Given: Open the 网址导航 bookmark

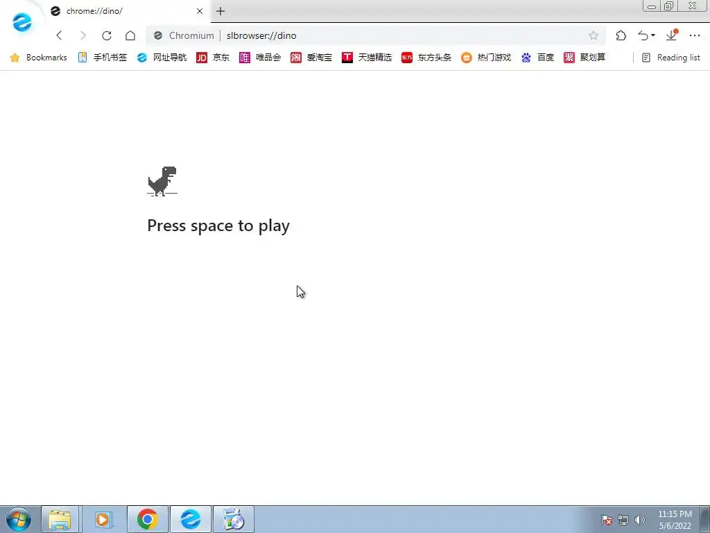Looking at the screenshot, I should (162, 58).
